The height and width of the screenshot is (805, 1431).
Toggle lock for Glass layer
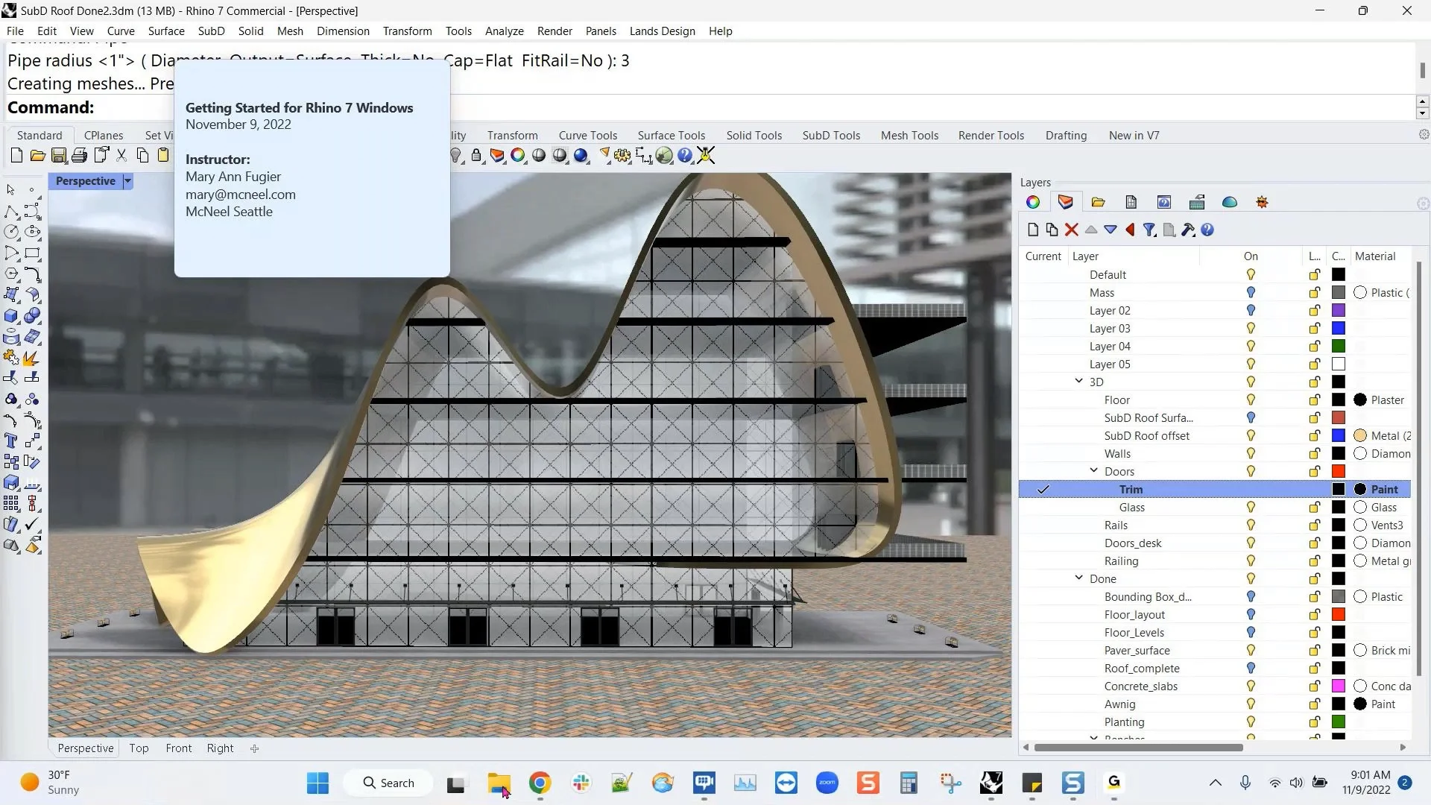pos(1315,508)
